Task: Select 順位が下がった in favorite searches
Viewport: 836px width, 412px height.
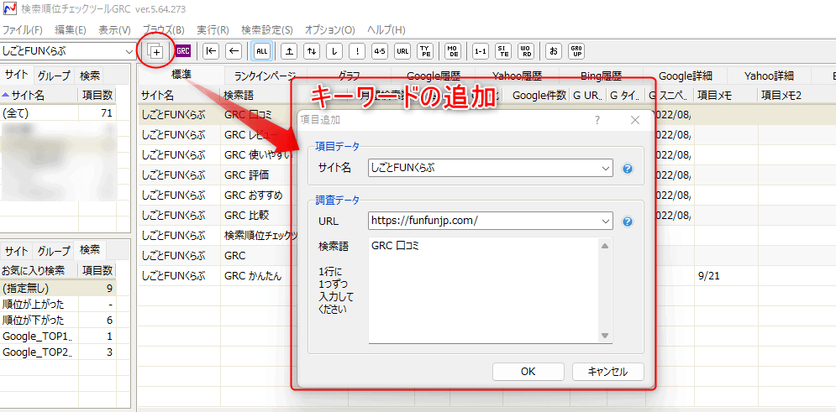Action: pyautogui.click(x=58, y=321)
